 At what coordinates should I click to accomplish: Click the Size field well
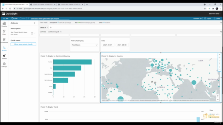tap(85, 23)
